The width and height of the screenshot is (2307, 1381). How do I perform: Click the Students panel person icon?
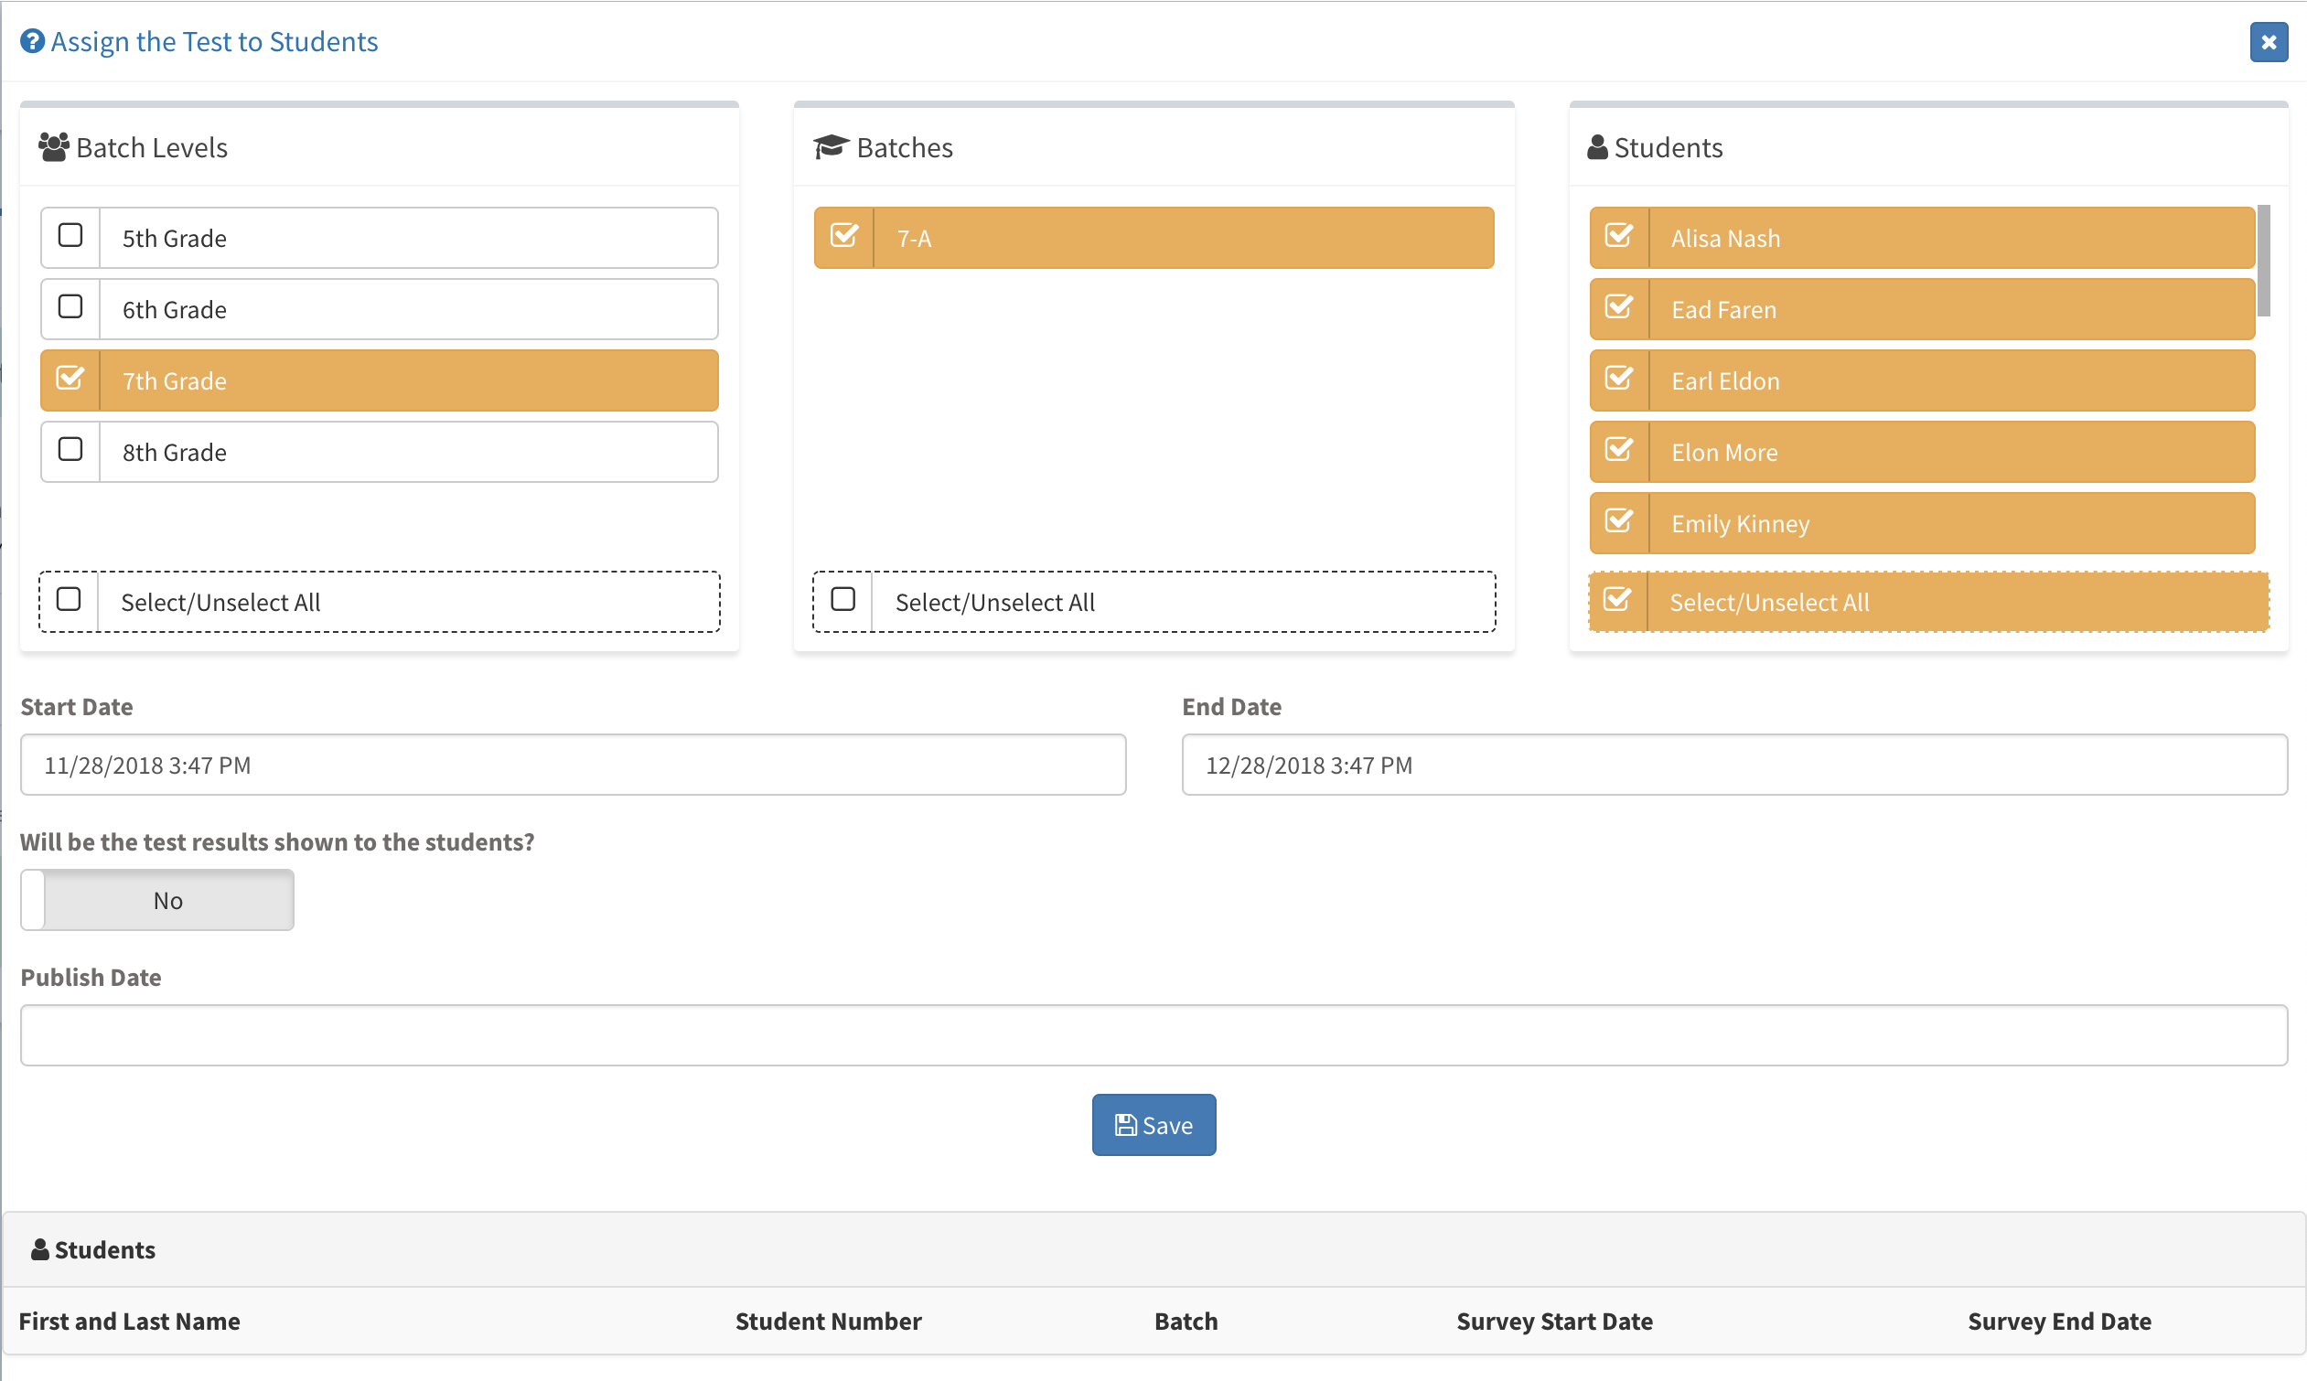(x=1597, y=147)
